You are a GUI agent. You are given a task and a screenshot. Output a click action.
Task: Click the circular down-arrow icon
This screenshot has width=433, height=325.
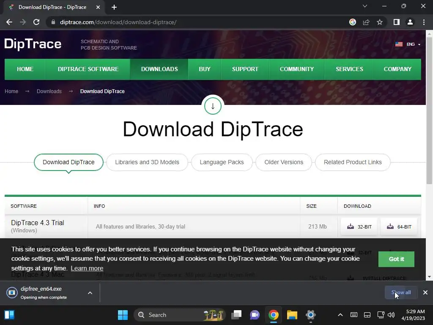(x=213, y=106)
